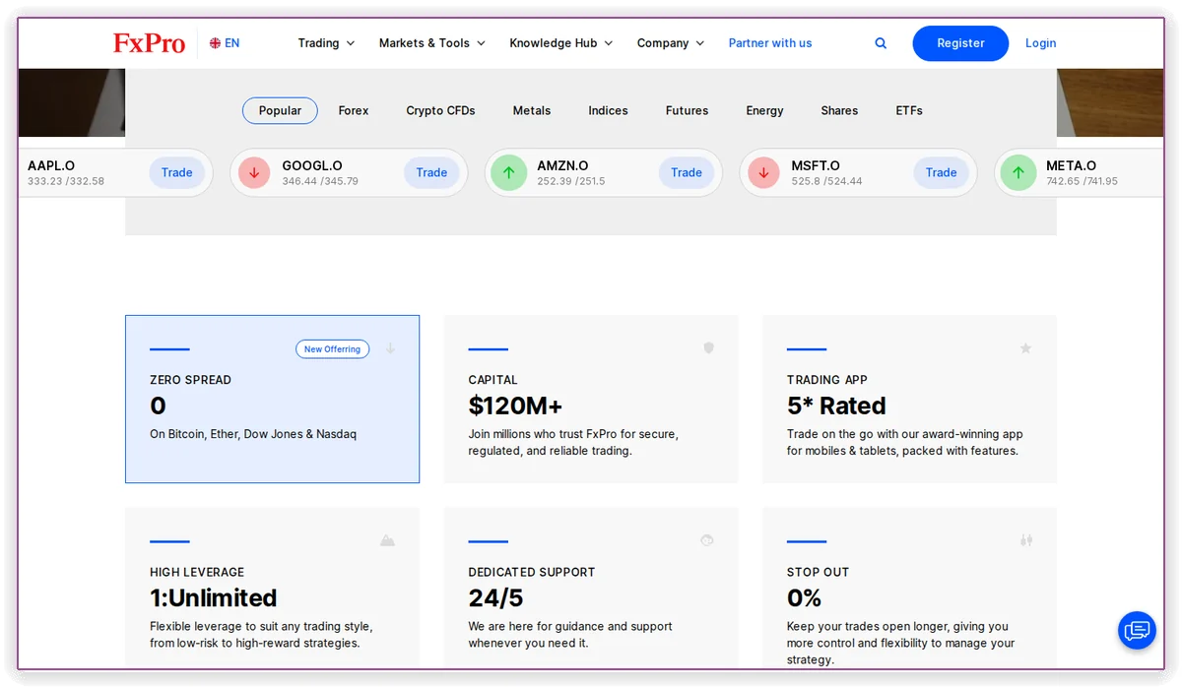The width and height of the screenshot is (1182, 687).
Task: Click the FxPro logo
Action: pyautogui.click(x=149, y=43)
